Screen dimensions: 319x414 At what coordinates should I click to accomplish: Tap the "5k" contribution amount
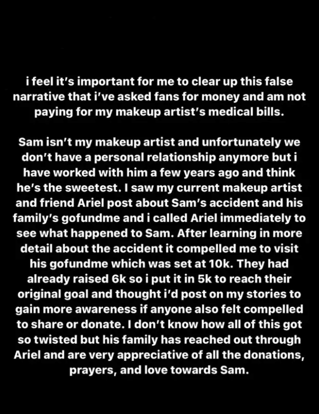[205, 279]
